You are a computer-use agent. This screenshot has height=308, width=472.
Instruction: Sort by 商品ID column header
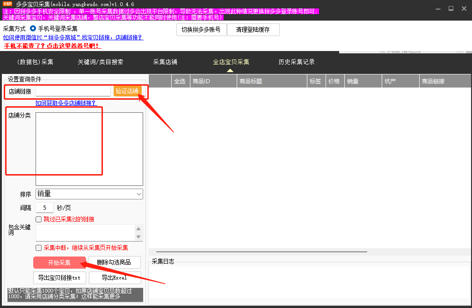click(x=213, y=81)
